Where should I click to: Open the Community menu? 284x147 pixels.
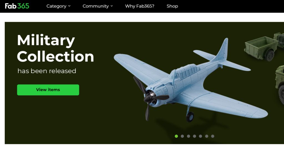point(98,6)
